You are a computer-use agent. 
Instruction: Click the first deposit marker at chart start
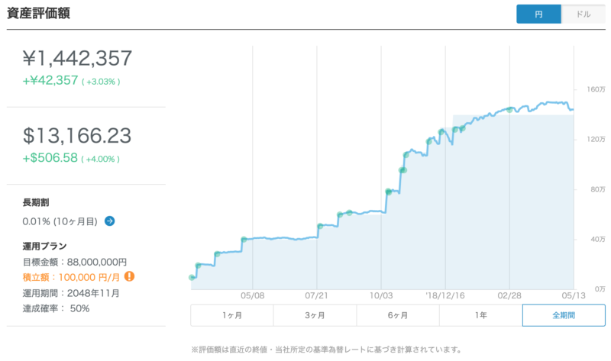pyautogui.click(x=192, y=278)
